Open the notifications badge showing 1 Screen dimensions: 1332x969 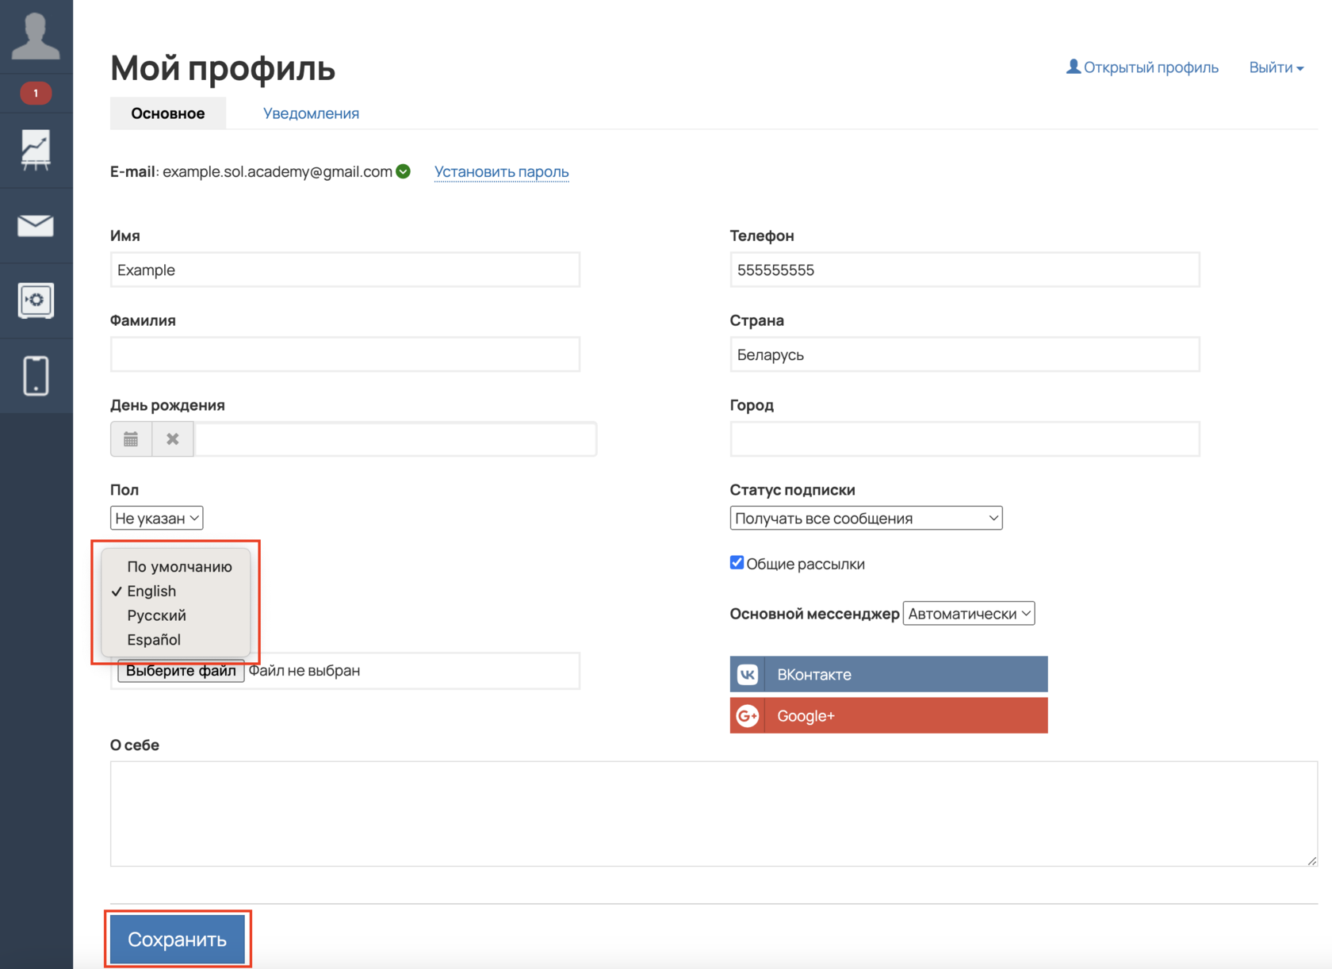pos(36,94)
